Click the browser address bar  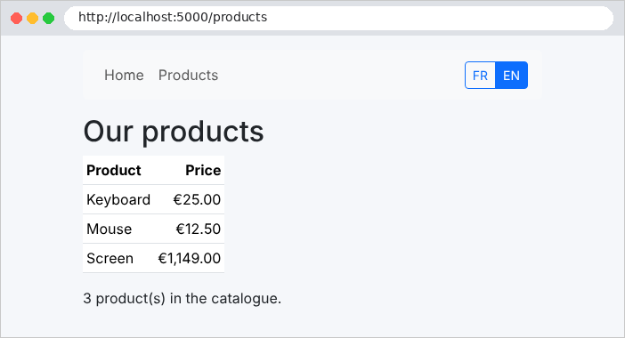tap(338, 18)
